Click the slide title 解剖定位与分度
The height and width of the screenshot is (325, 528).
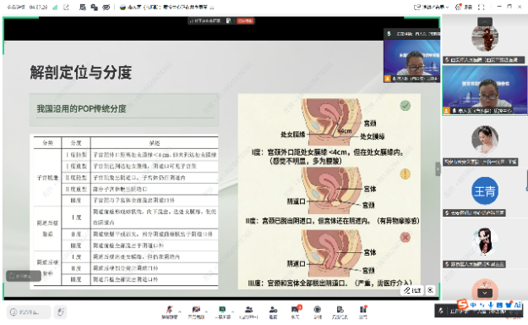pyautogui.click(x=81, y=72)
